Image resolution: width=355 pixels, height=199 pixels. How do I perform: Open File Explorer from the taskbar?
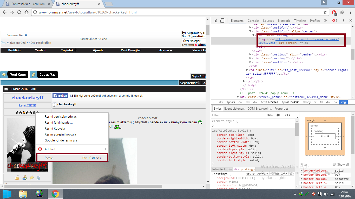[23, 194]
